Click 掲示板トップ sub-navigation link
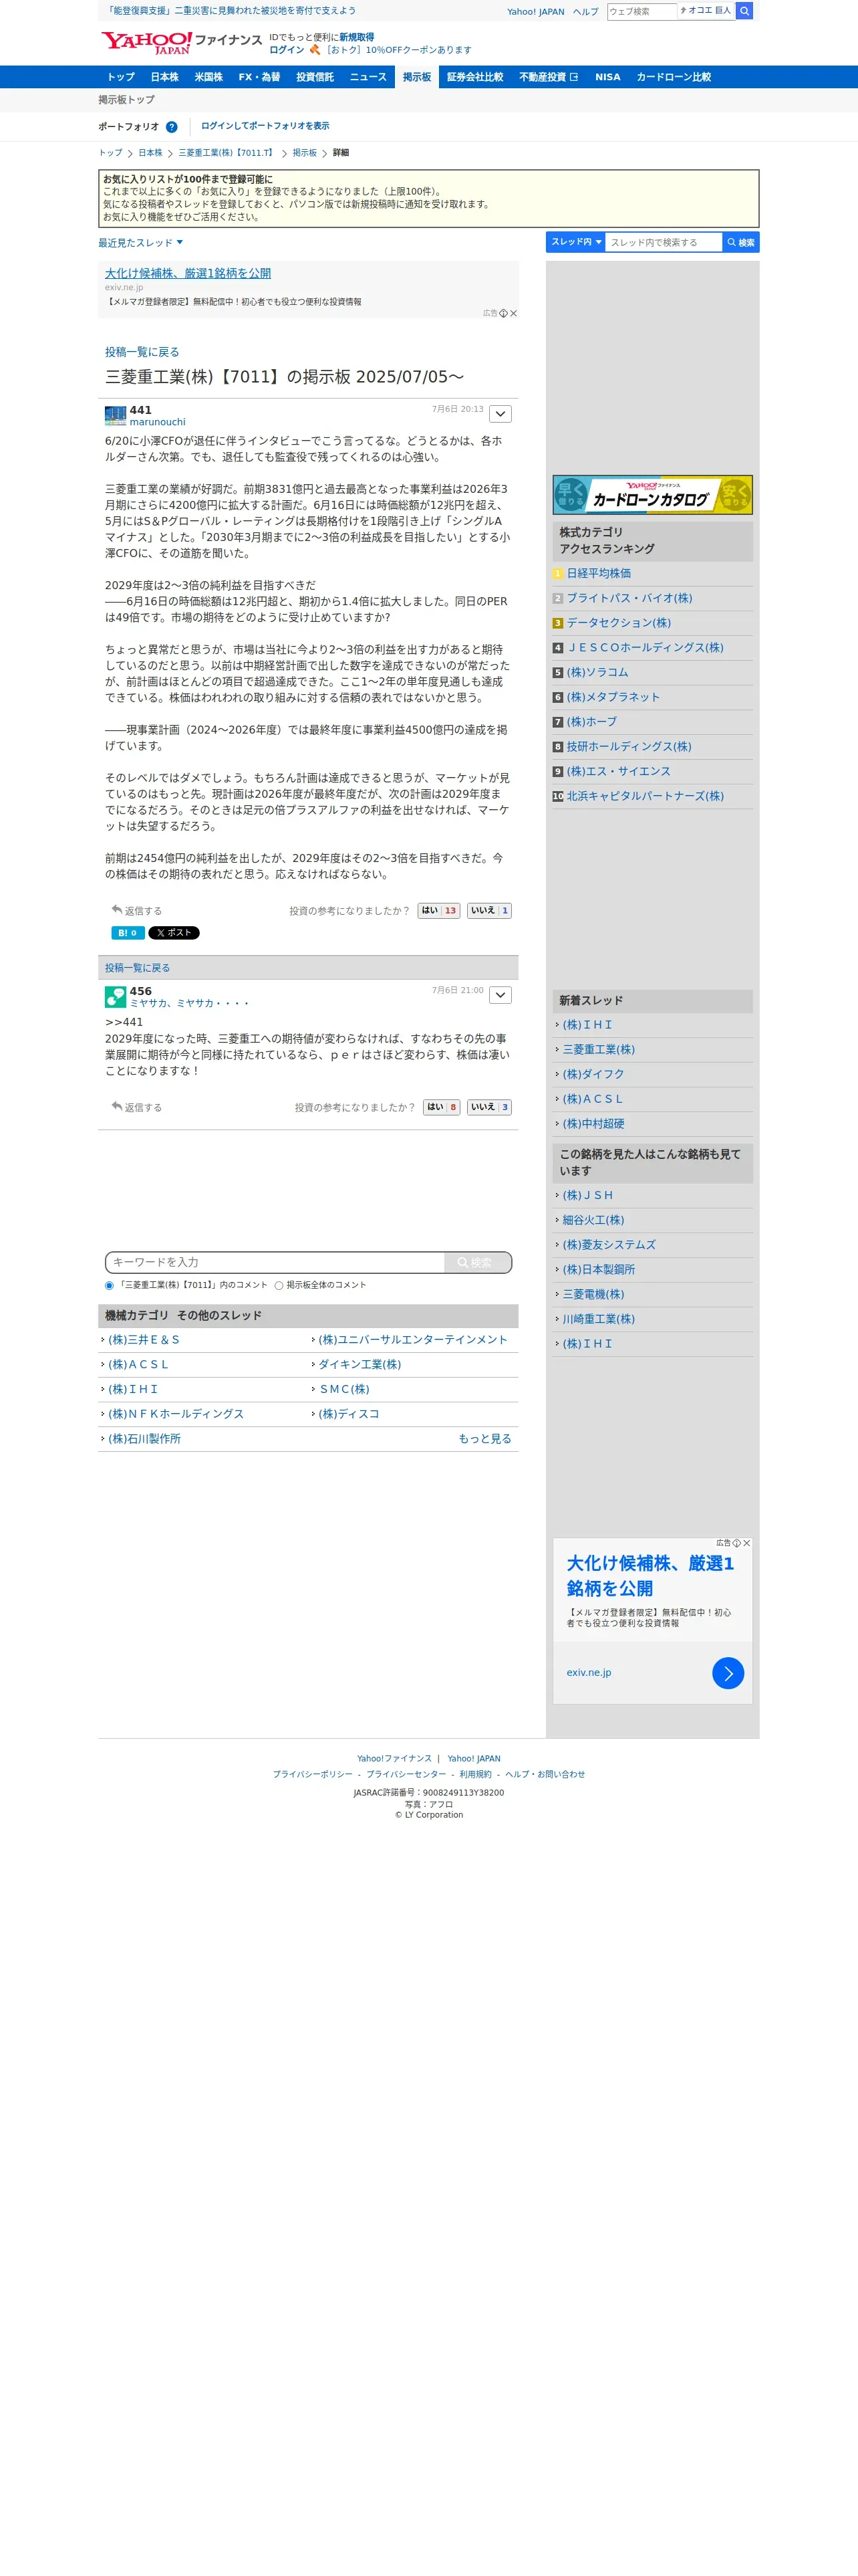Image resolution: width=858 pixels, height=2576 pixels. 126,100
